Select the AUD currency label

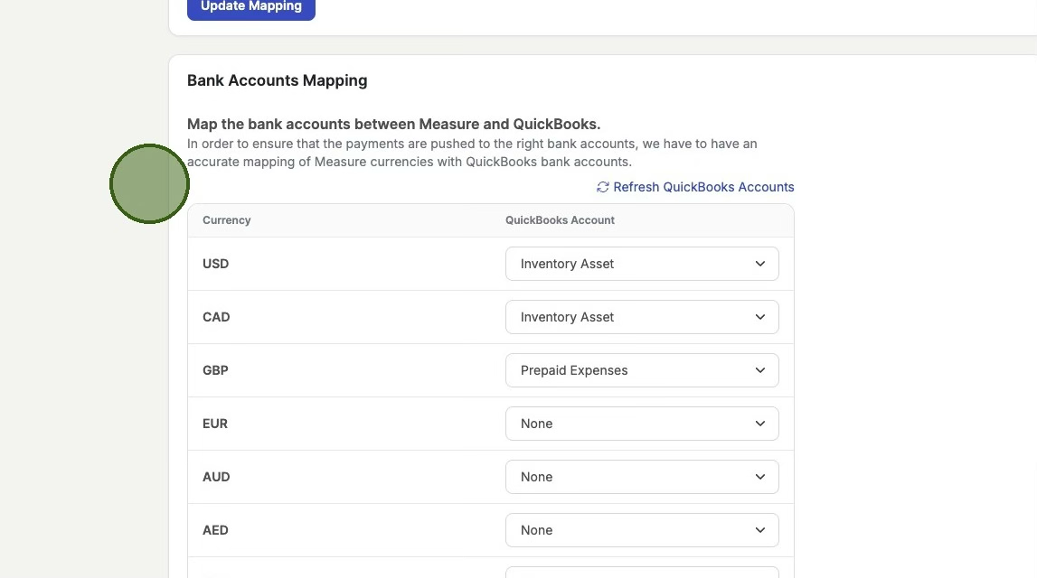click(216, 477)
